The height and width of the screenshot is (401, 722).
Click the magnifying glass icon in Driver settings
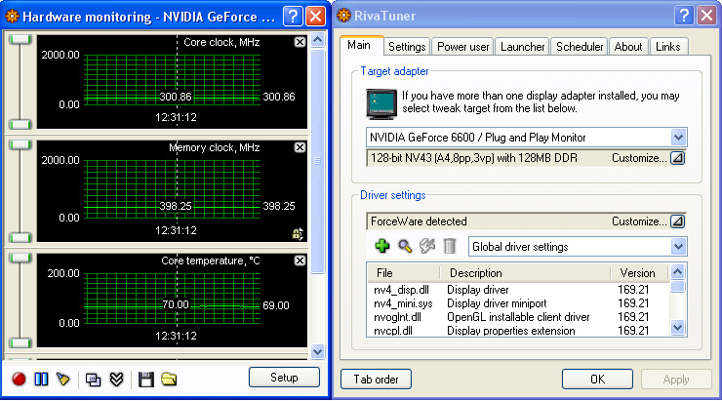[x=405, y=246]
